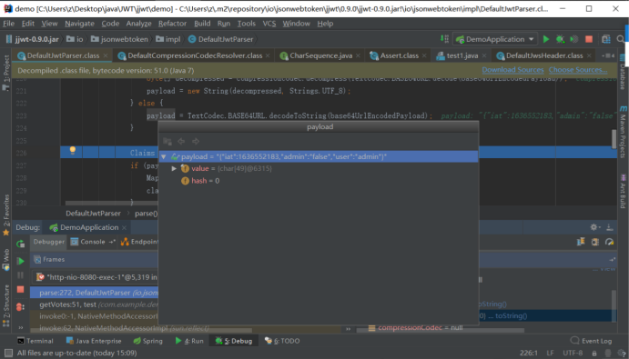
Task: Open the Maven Projects side panel
Action: 623,132
